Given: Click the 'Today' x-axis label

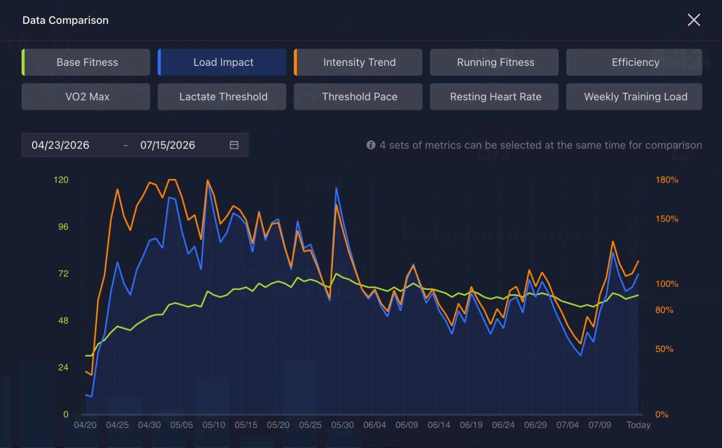Looking at the screenshot, I should click(638, 425).
